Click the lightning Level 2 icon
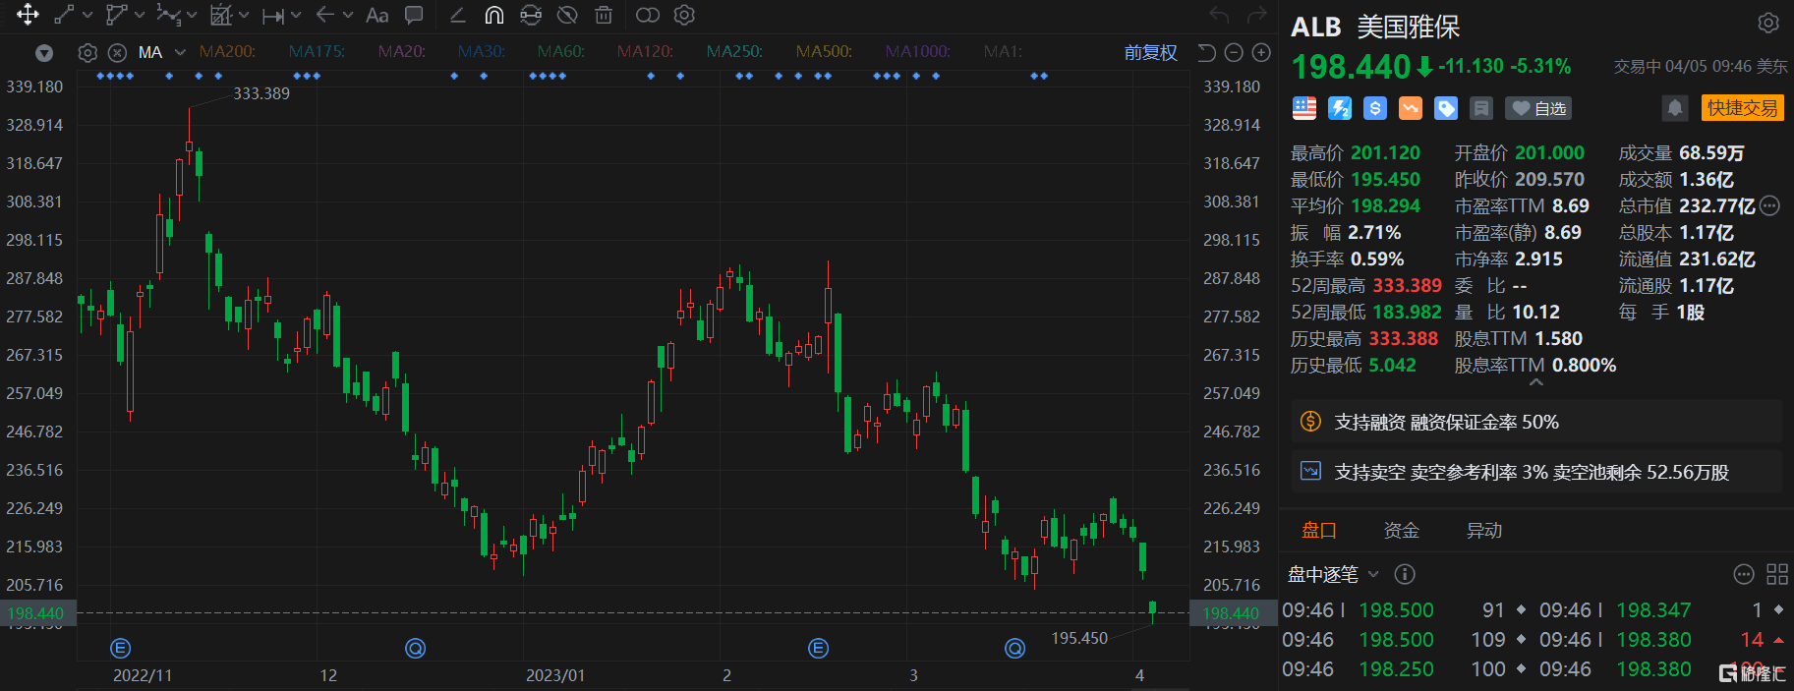This screenshot has width=1794, height=691. coord(1340,108)
